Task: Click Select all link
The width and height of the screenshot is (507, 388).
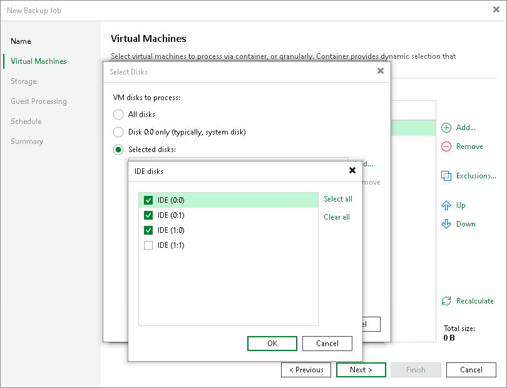Action: (338, 199)
